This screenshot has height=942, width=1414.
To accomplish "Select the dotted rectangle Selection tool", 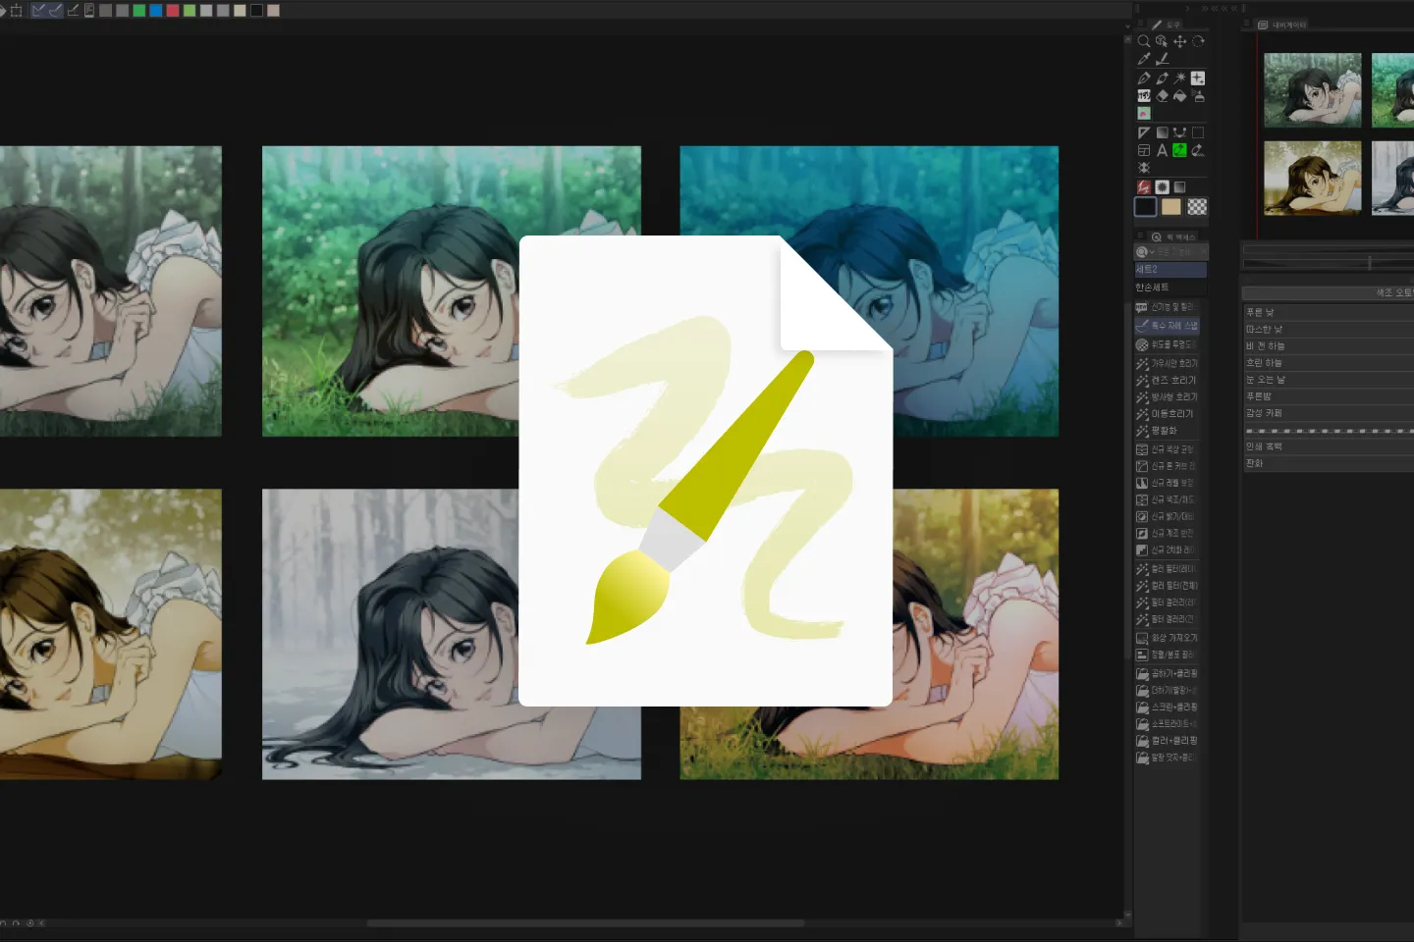I will (x=1198, y=132).
